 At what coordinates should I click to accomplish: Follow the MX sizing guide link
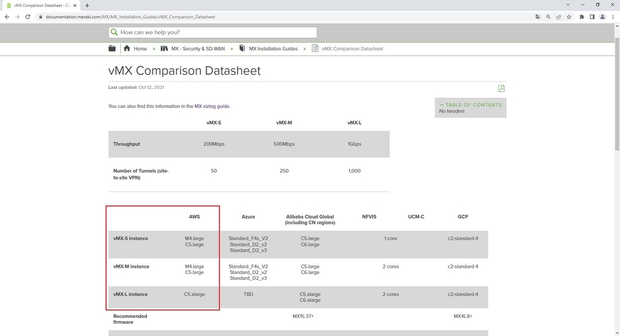tap(212, 106)
